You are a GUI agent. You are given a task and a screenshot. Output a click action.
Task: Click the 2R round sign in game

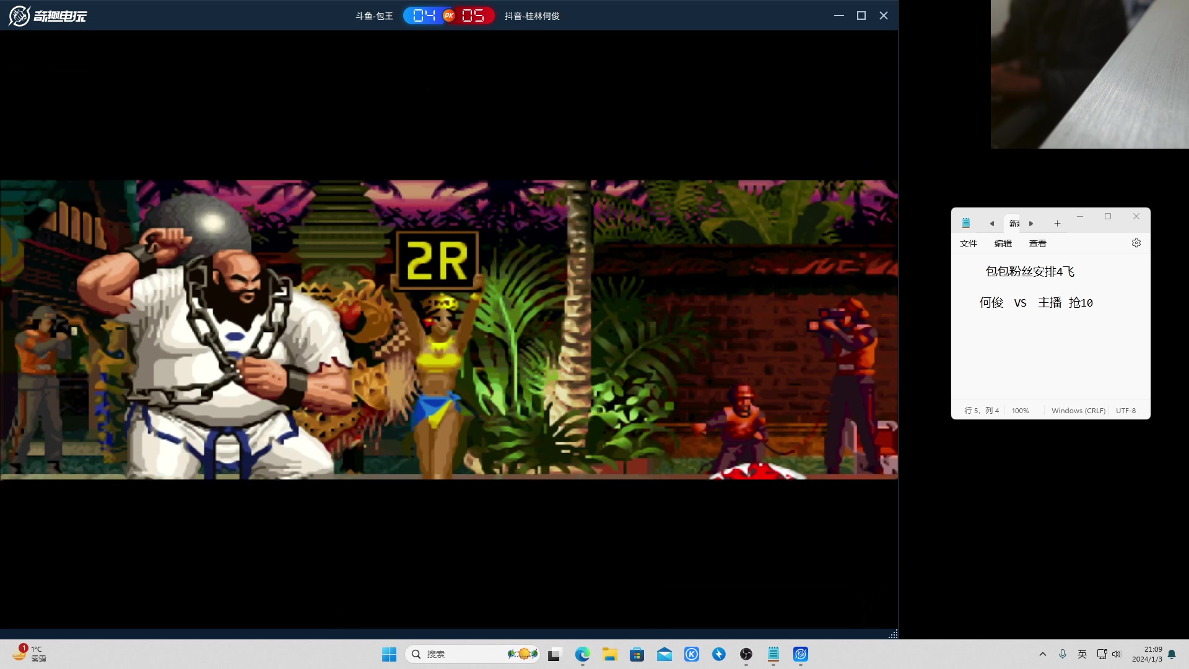click(437, 261)
